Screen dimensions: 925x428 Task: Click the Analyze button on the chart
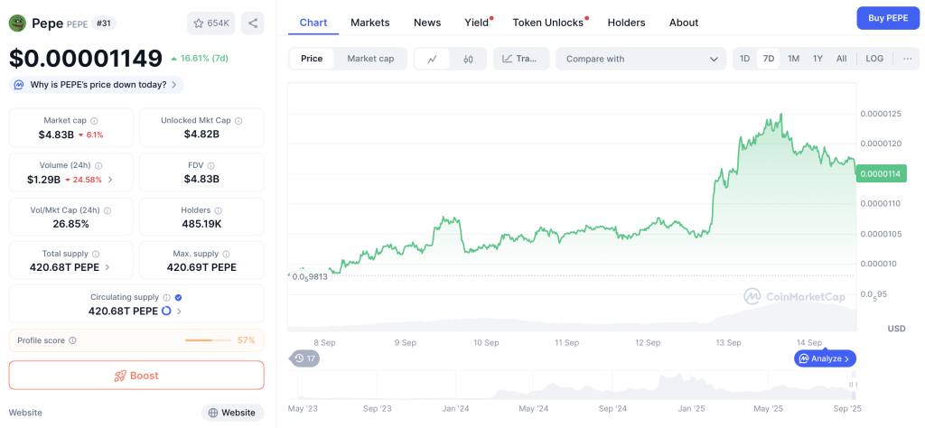pos(825,358)
